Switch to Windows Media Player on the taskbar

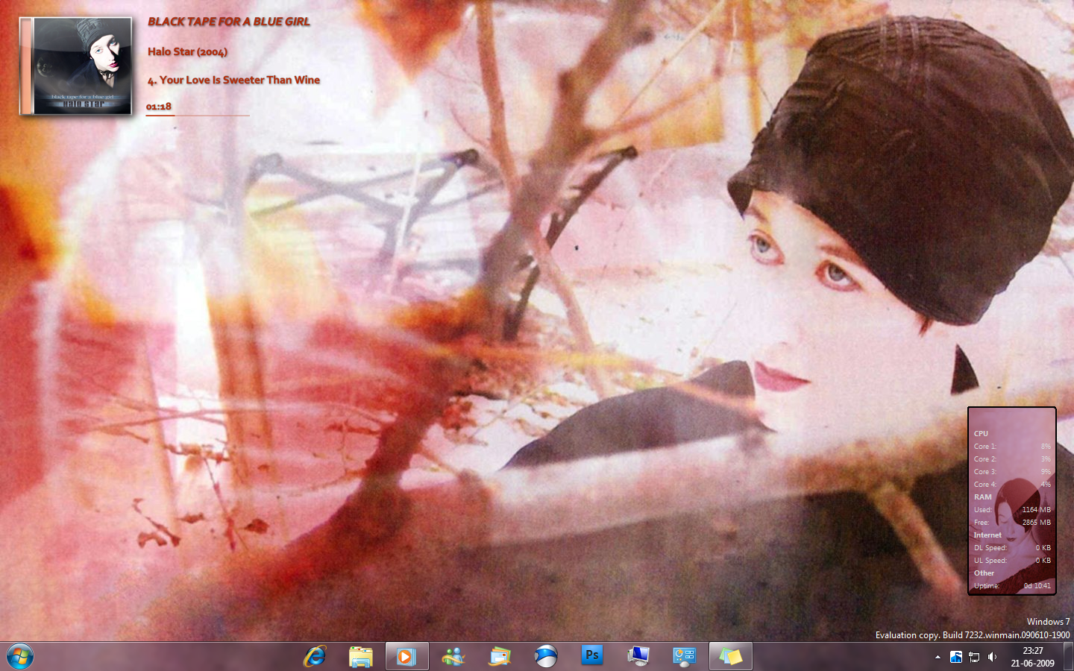point(406,656)
